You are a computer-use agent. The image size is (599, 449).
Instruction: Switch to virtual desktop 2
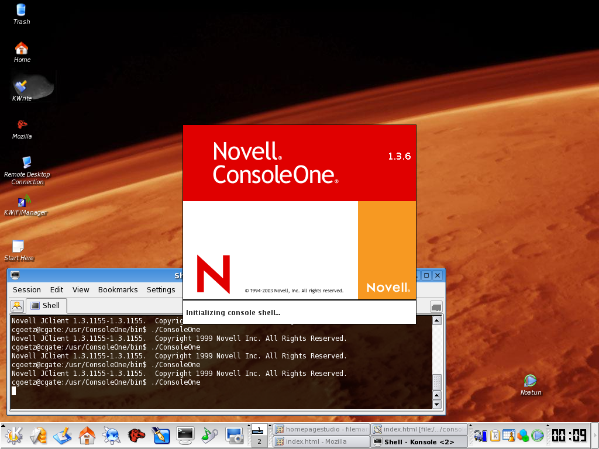tap(259, 441)
